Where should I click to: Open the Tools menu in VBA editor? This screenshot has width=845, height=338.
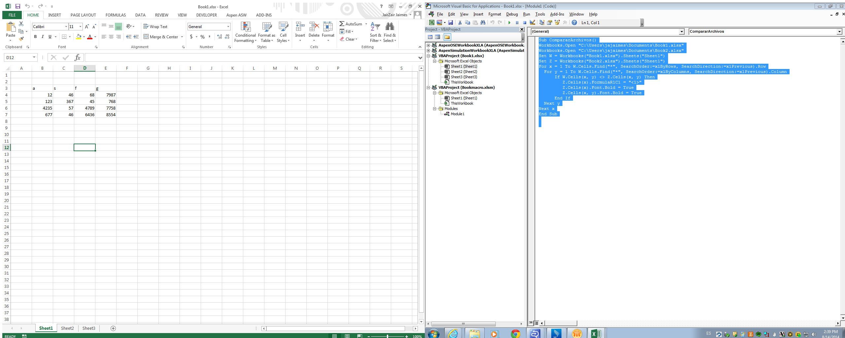pos(540,14)
